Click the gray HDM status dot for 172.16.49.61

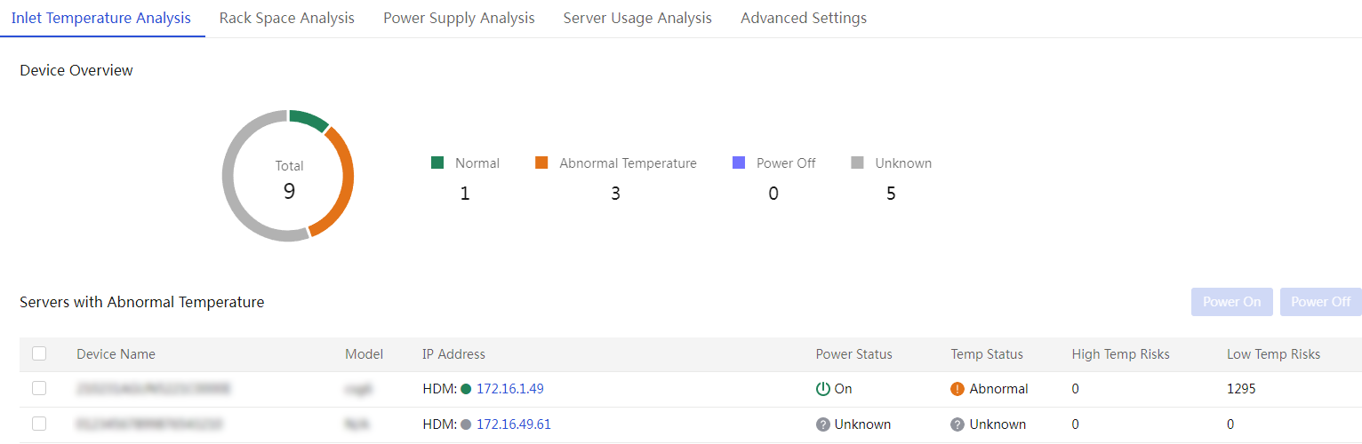click(466, 424)
